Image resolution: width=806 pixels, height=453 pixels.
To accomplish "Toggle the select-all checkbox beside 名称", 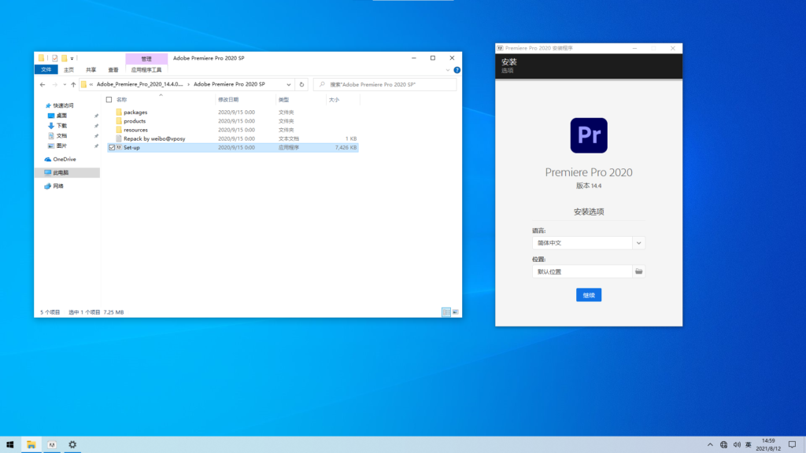I will 109,100.
